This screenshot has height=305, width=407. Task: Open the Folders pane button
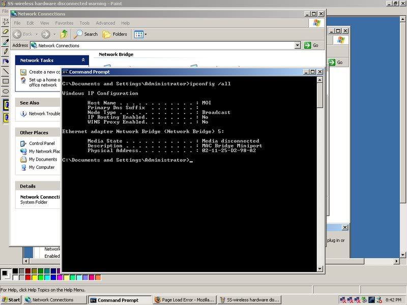pos(115,34)
